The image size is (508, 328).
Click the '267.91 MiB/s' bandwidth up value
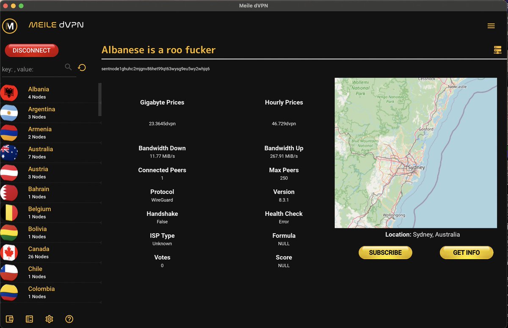(x=284, y=156)
